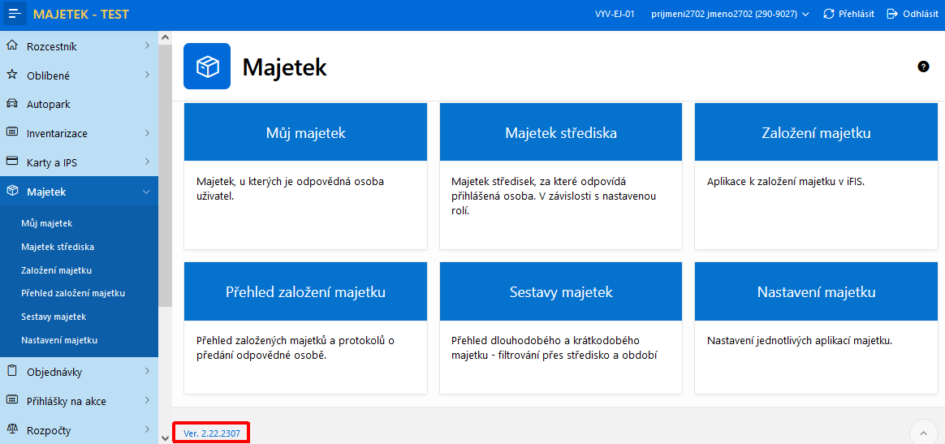Click the VYV-EJ-01 text in header
Screen dimensions: 945x444
(x=615, y=14)
